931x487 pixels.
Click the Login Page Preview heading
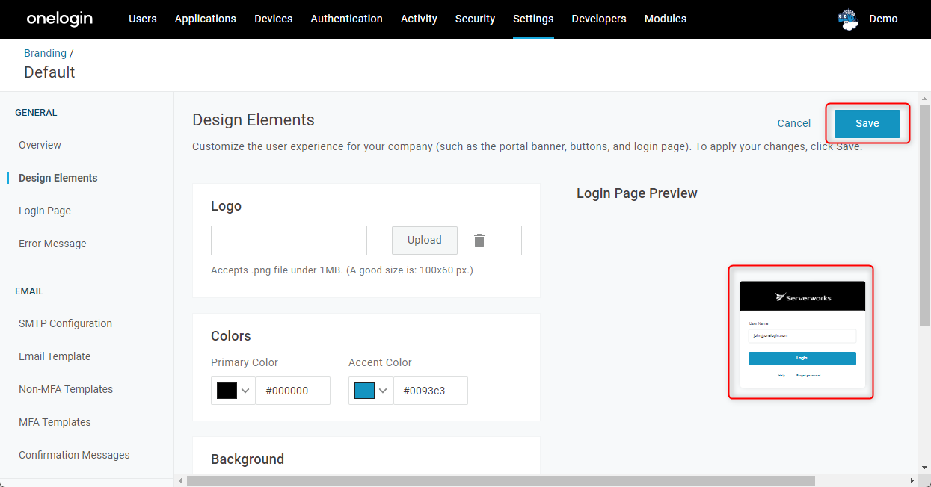[637, 193]
